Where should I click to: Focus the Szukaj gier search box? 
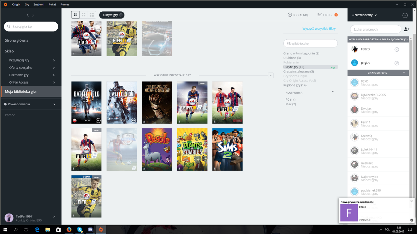pyautogui.click(x=31, y=27)
